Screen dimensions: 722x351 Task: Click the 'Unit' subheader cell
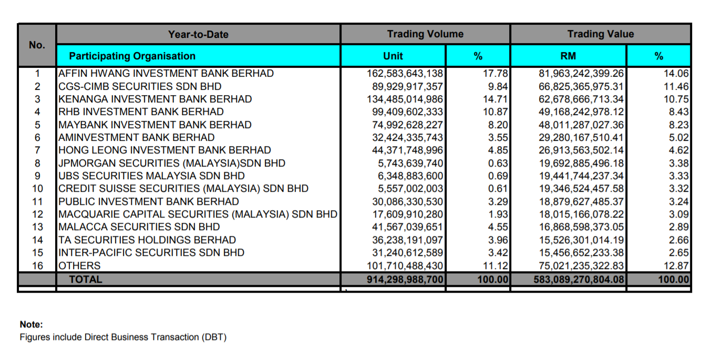point(393,56)
